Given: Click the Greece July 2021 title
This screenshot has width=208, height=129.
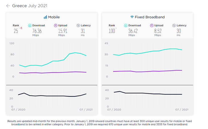Looking at the screenshot, I should [30, 6].
